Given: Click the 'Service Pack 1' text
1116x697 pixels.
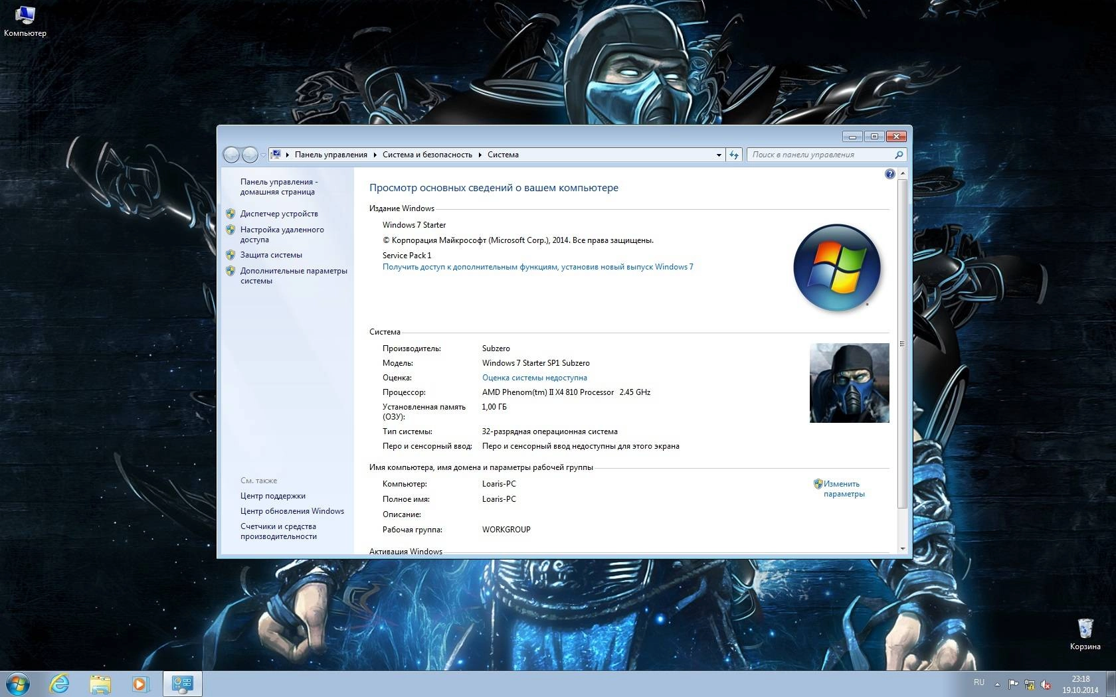Looking at the screenshot, I should [x=407, y=256].
